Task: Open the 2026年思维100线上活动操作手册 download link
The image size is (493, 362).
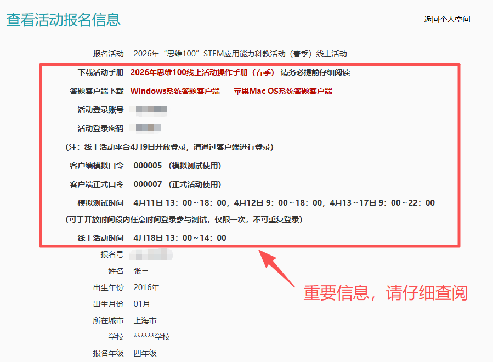Action: (x=202, y=72)
